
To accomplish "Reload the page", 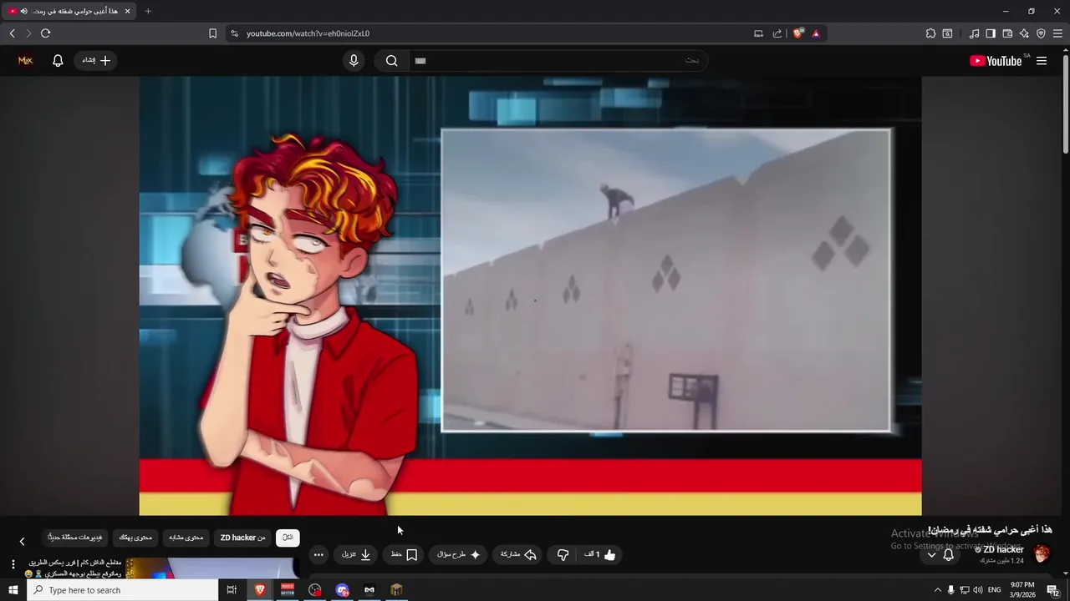I will click(x=45, y=33).
